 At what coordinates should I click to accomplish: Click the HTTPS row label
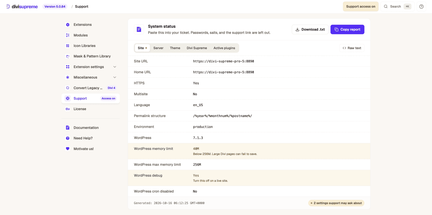coord(139,83)
